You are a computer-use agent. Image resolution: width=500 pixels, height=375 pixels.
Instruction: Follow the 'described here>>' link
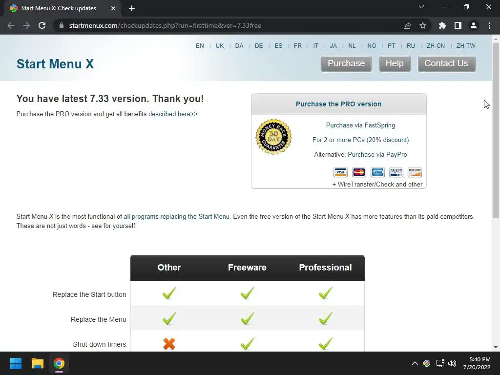point(173,114)
